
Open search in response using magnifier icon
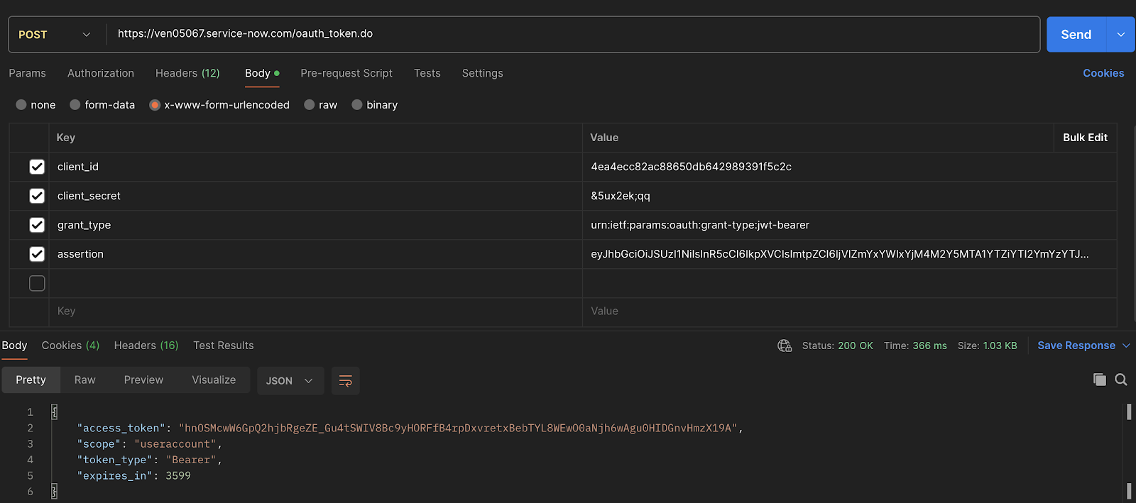point(1121,380)
